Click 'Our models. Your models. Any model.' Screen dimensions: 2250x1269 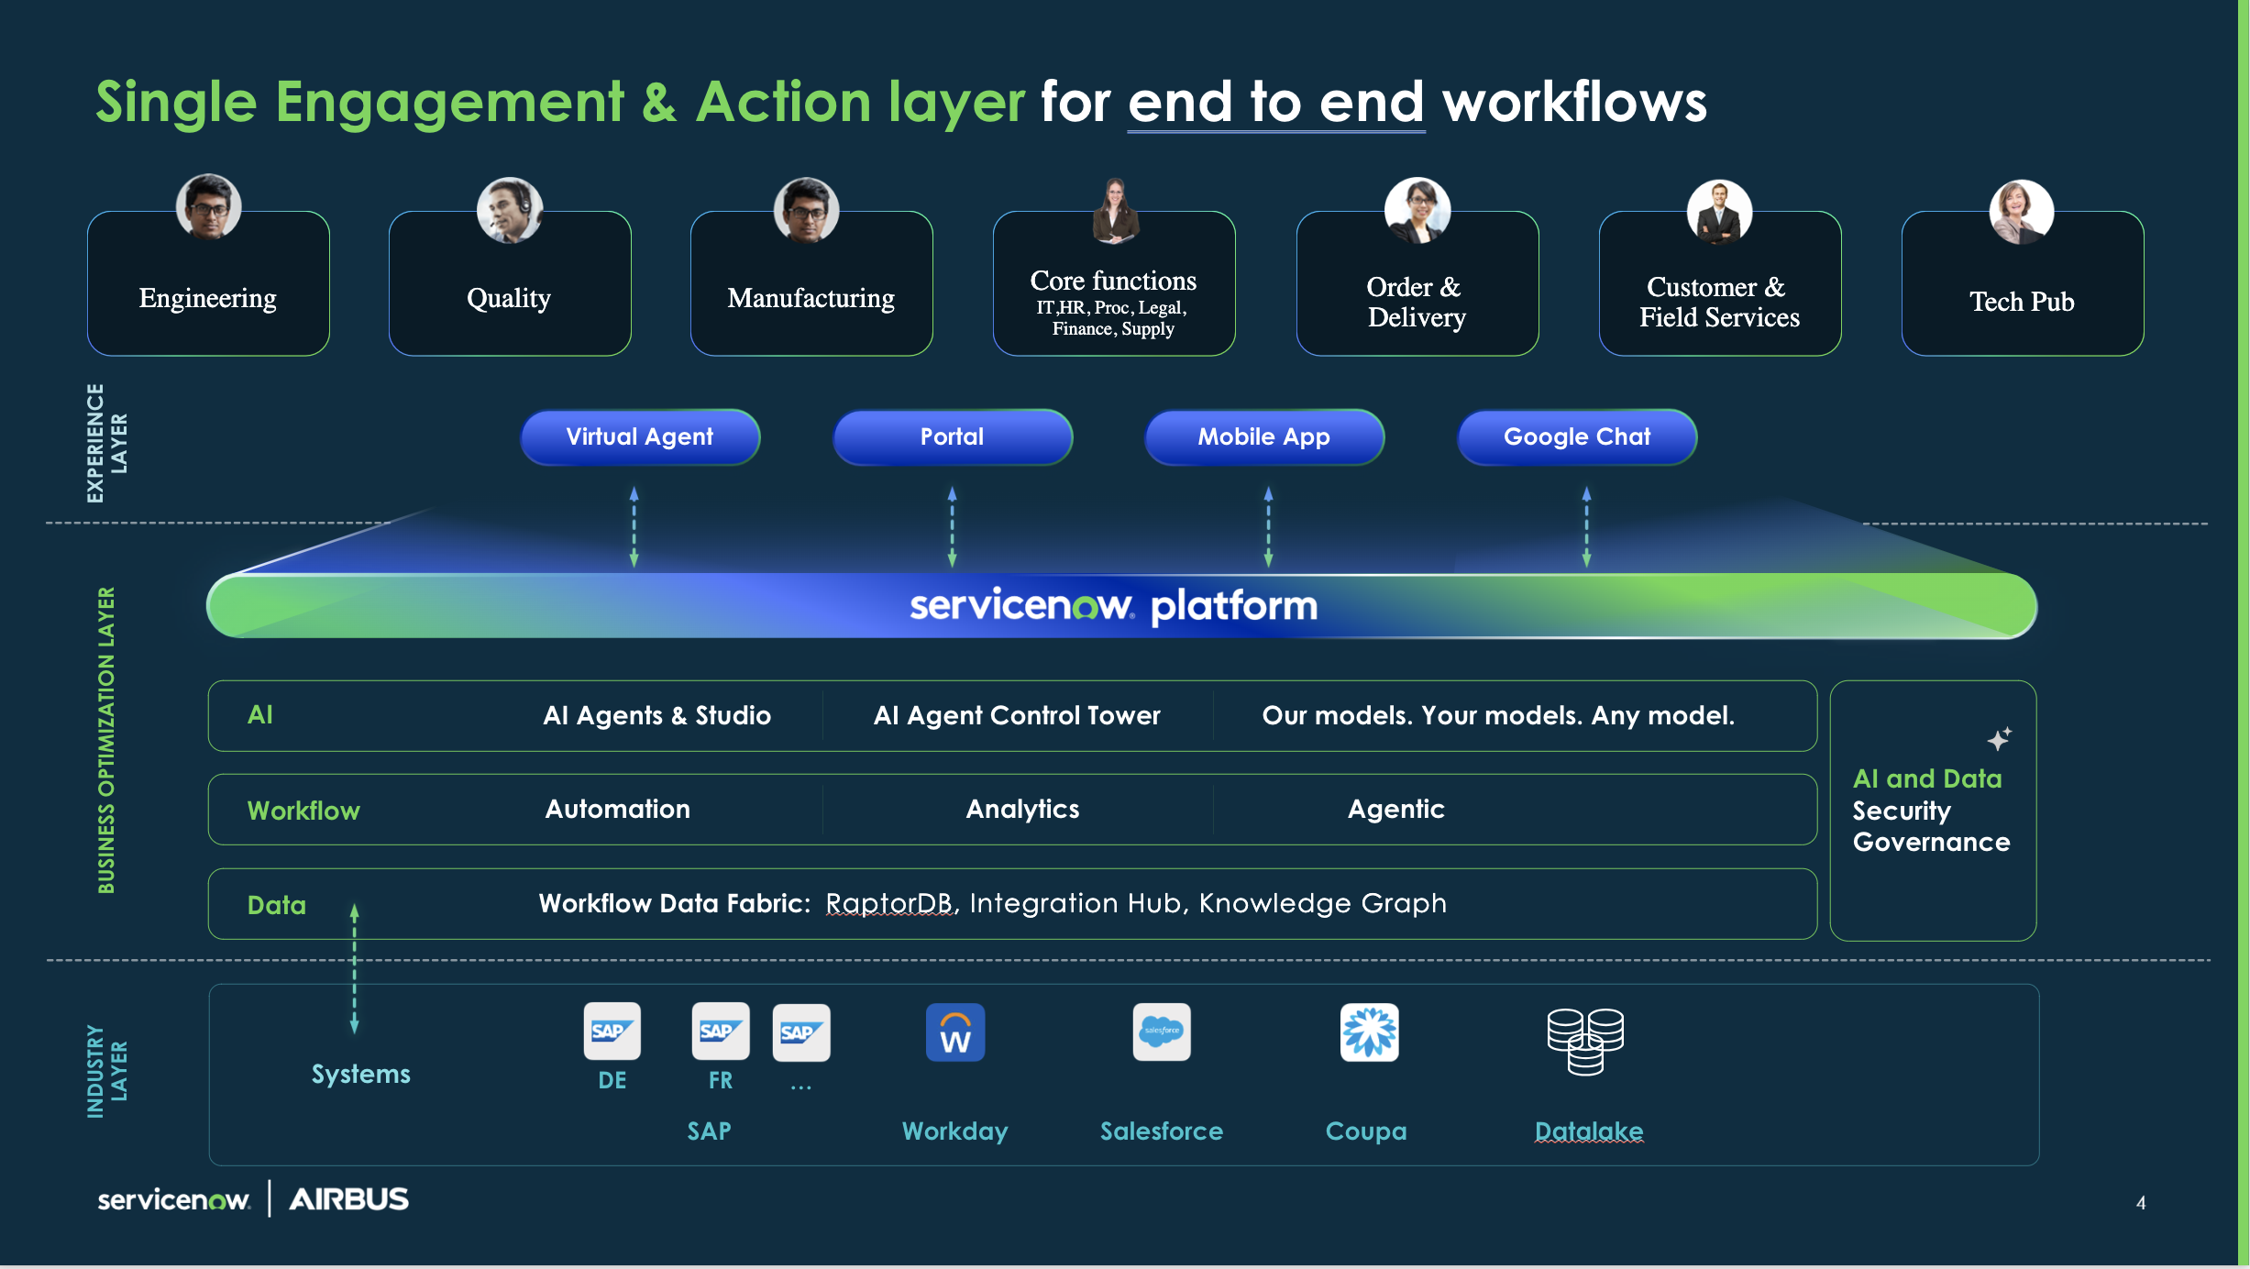[x=1498, y=715]
